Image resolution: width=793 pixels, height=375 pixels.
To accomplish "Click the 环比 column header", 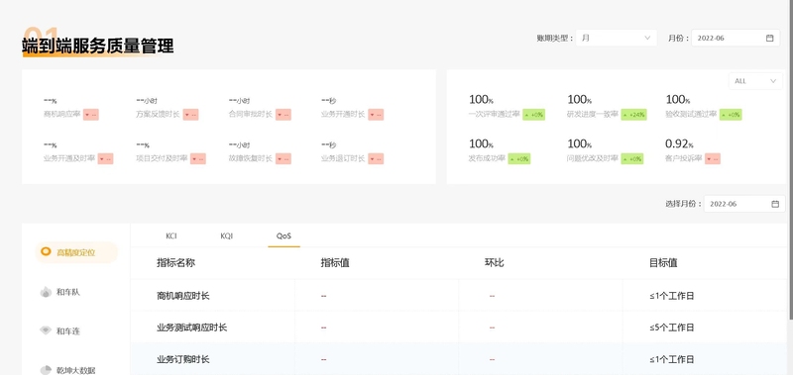I will click(494, 263).
